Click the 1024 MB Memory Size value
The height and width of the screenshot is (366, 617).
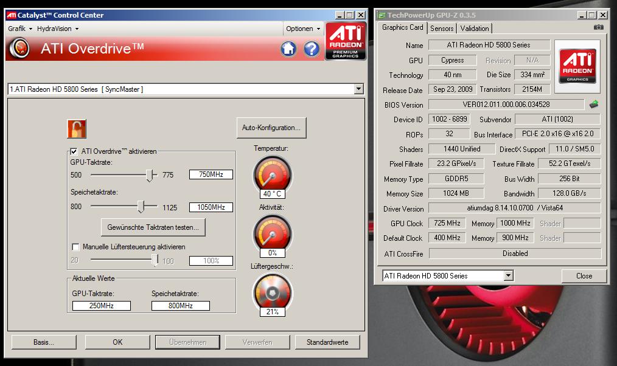pos(456,193)
